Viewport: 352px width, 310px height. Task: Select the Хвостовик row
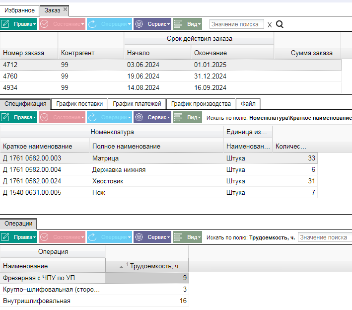click(x=158, y=181)
